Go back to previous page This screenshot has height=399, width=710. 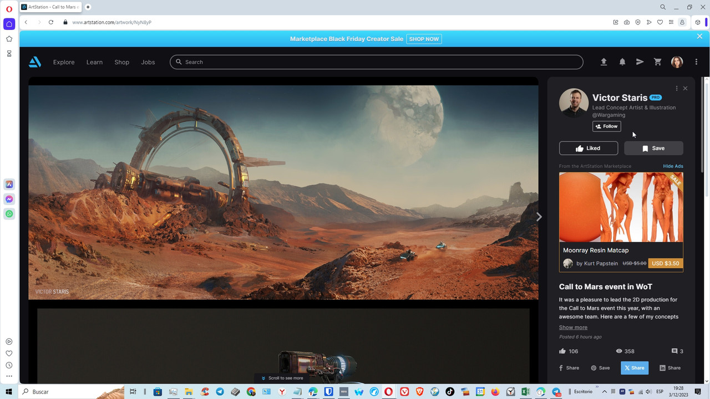tap(26, 22)
